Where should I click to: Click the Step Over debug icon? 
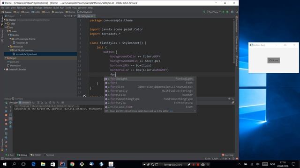pos(38,103)
